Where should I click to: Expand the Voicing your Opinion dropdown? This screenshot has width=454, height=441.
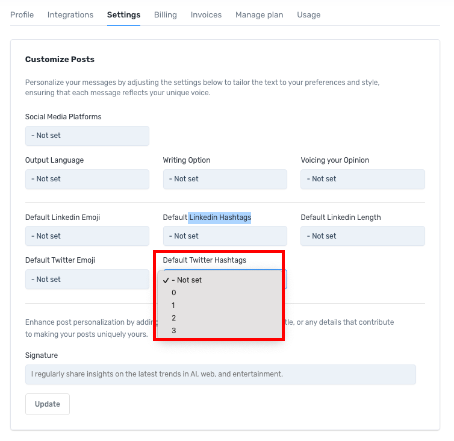tap(362, 179)
